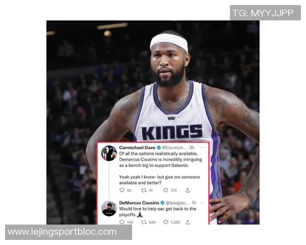Image resolution: width=306 pixels, height=245 pixels.
Task: Retweet DeMarcus Cousins' playoffs tweet
Action: pyautogui.click(x=144, y=222)
